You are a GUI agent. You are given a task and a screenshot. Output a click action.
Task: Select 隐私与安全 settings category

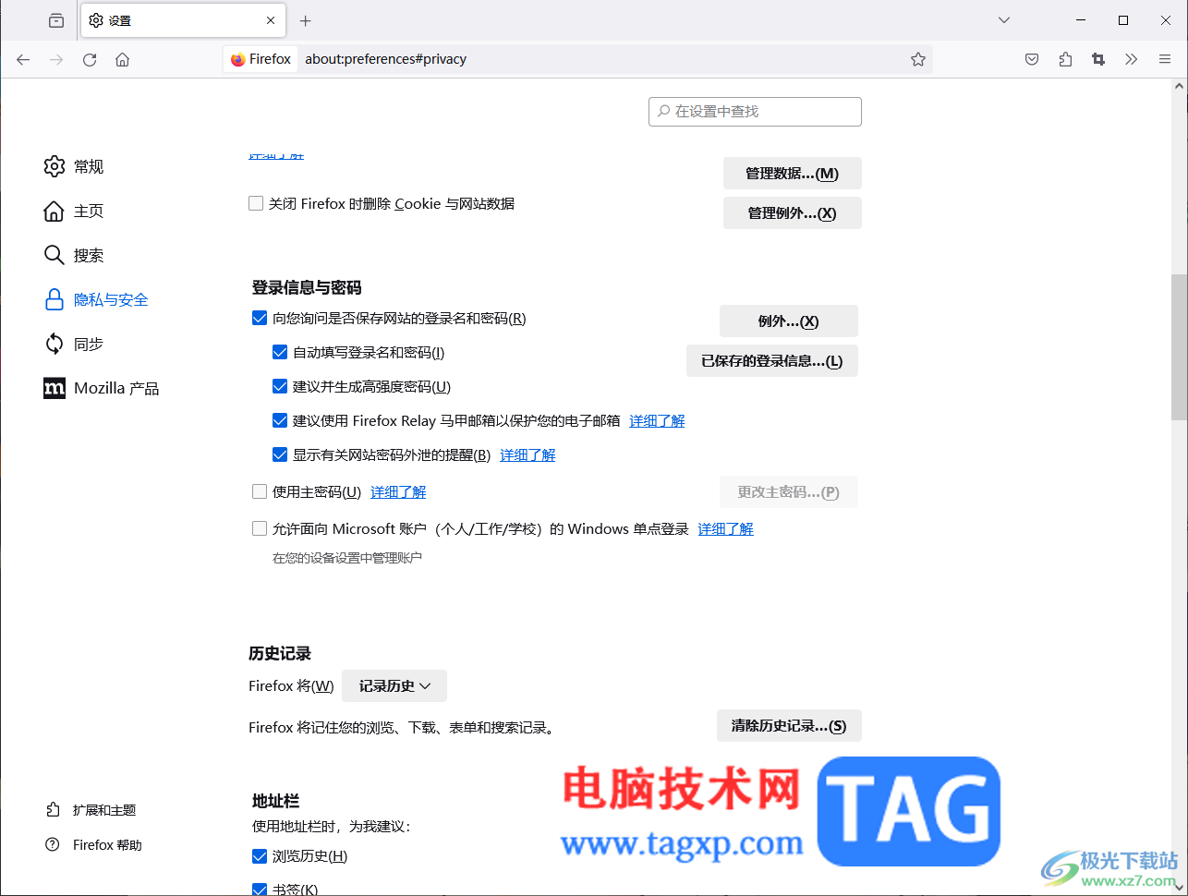pos(96,299)
